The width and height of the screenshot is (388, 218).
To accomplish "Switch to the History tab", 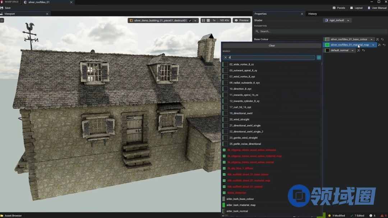I will point(313,14).
